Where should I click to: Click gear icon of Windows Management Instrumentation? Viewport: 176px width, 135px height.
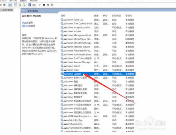[62, 35]
